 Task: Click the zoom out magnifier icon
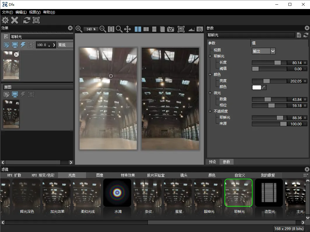point(103,29)
